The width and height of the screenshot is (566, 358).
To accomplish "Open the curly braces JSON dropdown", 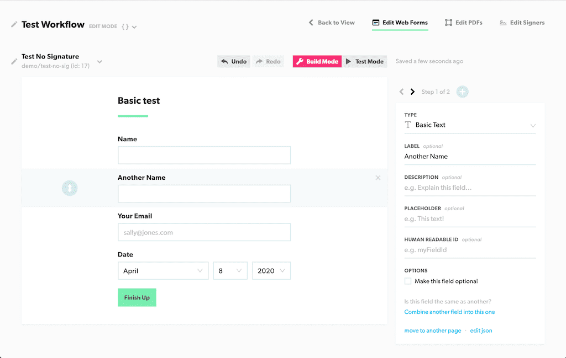I will coord(129,26).
